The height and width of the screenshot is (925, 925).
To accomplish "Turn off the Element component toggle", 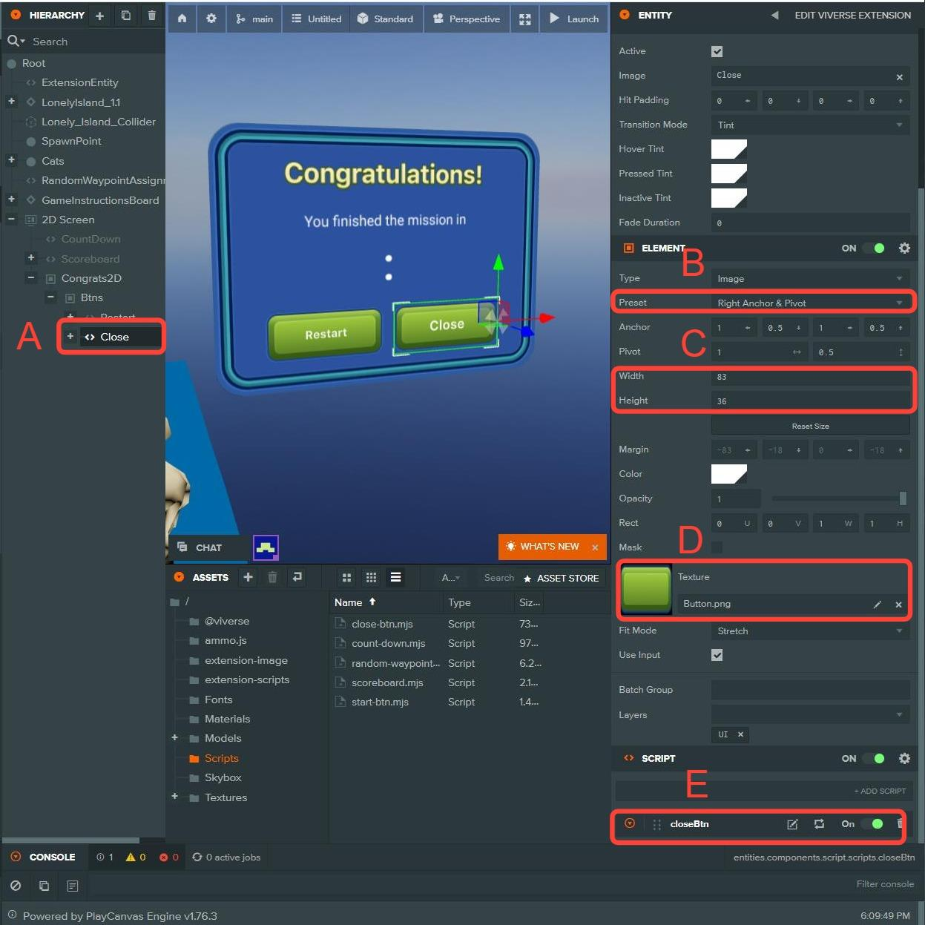I will tap(874, 248).
